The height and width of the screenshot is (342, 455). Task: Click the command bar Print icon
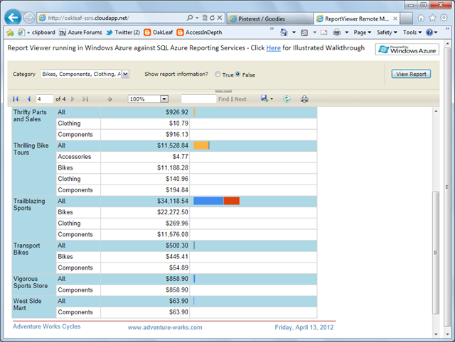[x=336, y=33]
